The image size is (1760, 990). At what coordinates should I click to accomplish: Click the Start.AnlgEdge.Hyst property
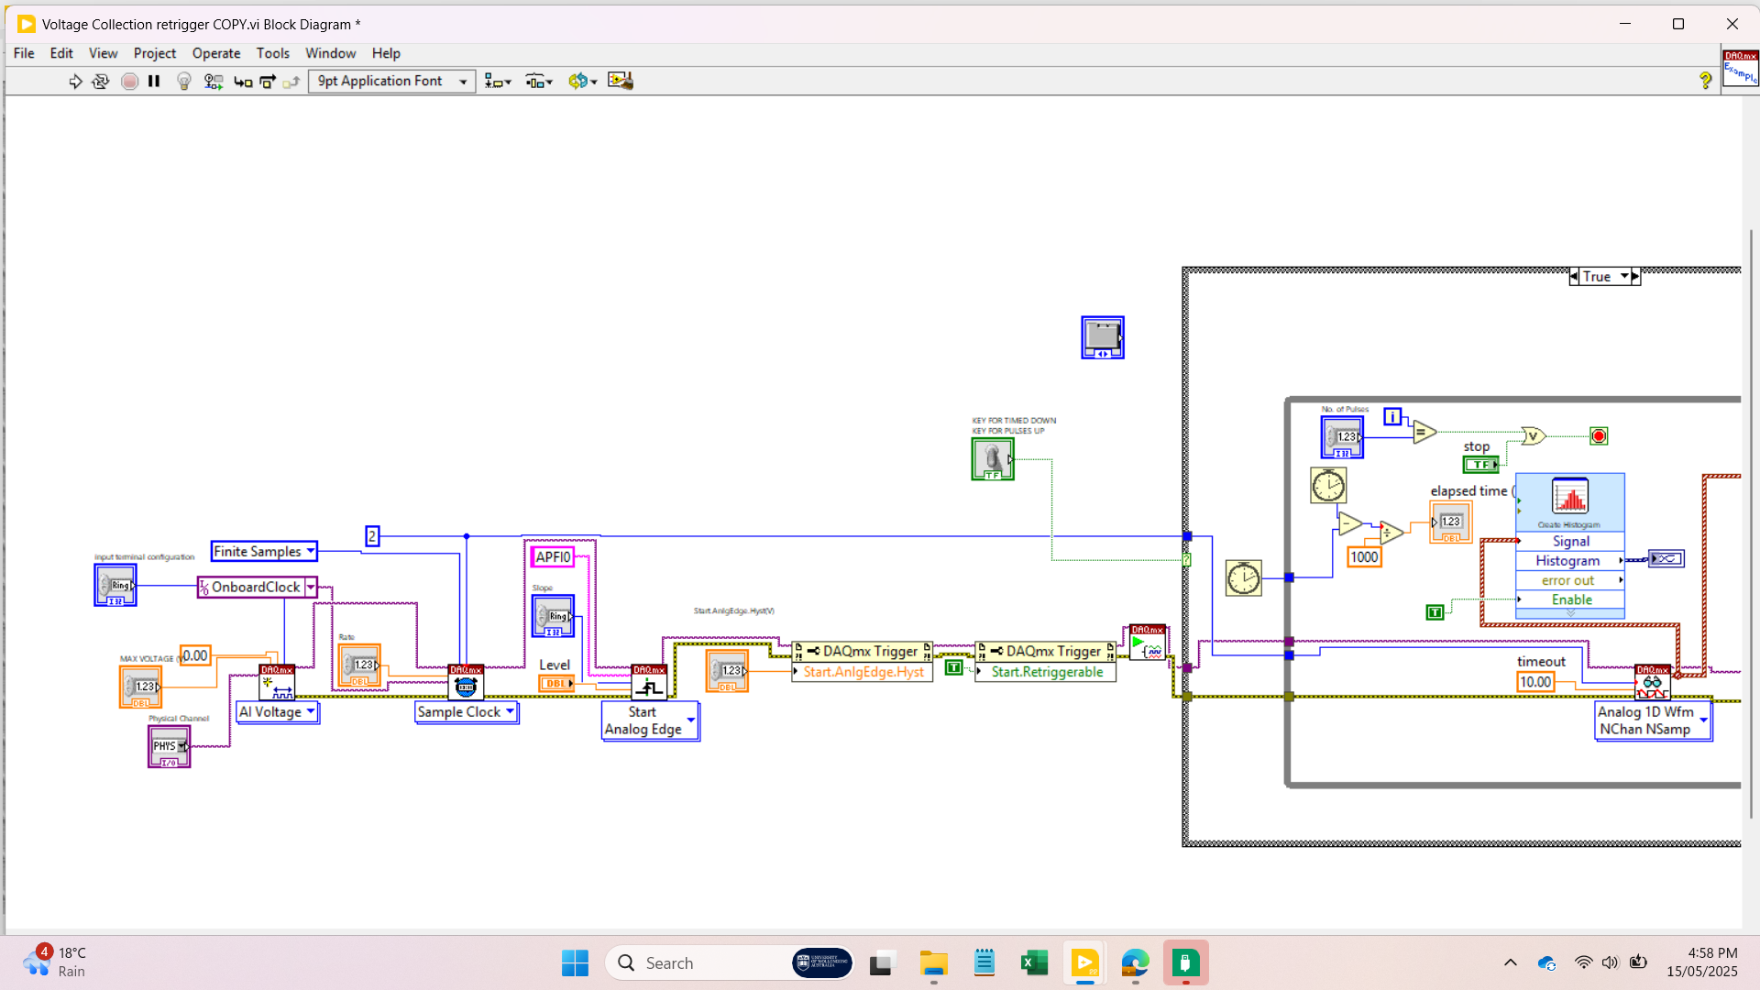(863, 672)
